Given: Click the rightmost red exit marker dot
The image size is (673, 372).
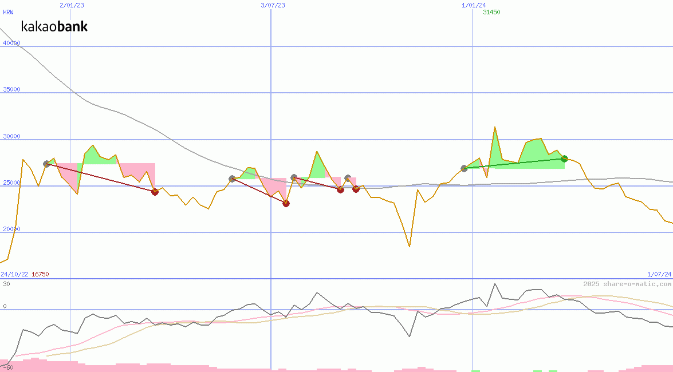Looking at the screenshot, I should pos(356,189).
